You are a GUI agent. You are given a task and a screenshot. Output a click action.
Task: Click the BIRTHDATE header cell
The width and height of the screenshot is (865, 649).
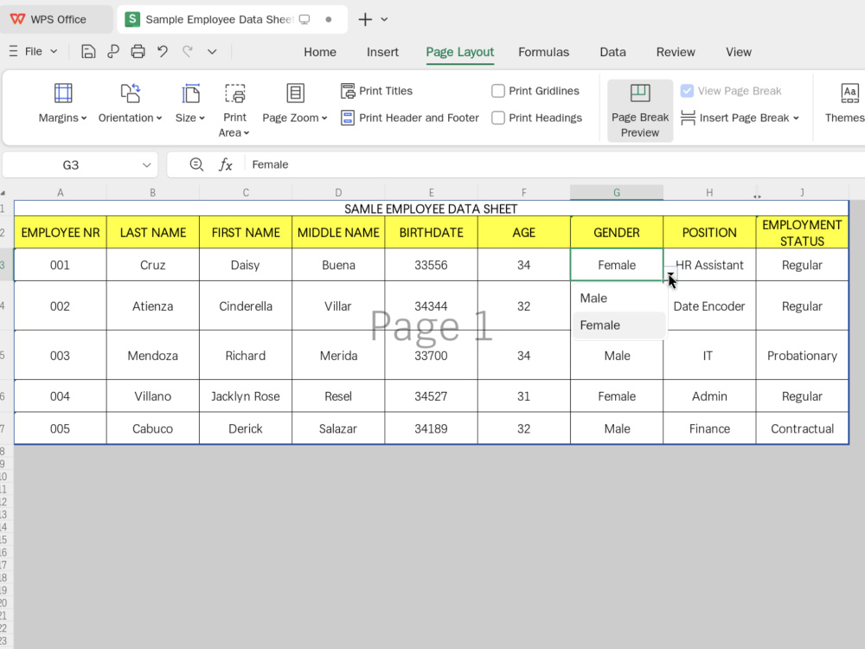(432, 232)
